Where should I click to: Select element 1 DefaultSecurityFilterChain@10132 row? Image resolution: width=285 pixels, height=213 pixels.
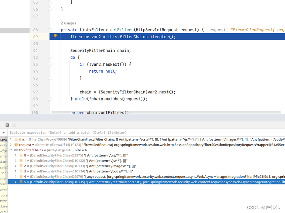(146, 160)
